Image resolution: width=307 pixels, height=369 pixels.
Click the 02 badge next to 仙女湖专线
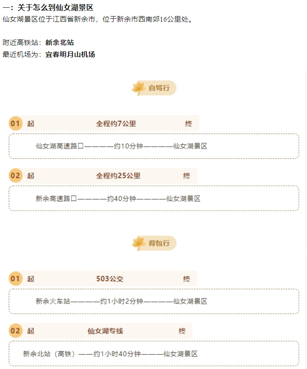16,330
